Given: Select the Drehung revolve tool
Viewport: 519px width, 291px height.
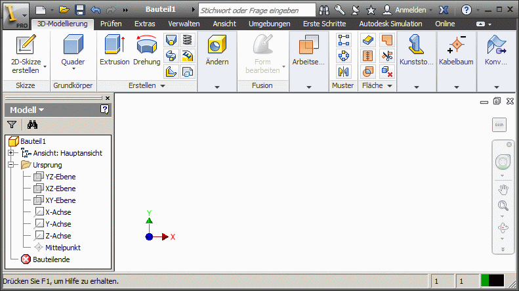Looking at the screenshot, I should point(146,46).
